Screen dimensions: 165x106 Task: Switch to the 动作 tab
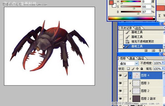(138, 28)
